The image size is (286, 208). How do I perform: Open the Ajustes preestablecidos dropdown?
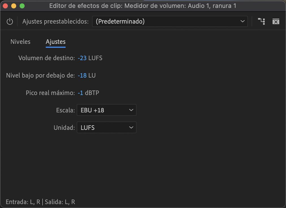170,21
